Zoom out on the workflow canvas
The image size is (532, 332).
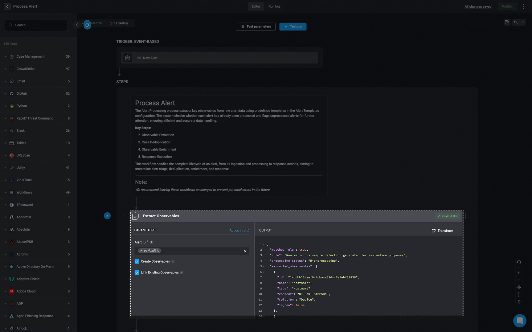coord(519,280)
